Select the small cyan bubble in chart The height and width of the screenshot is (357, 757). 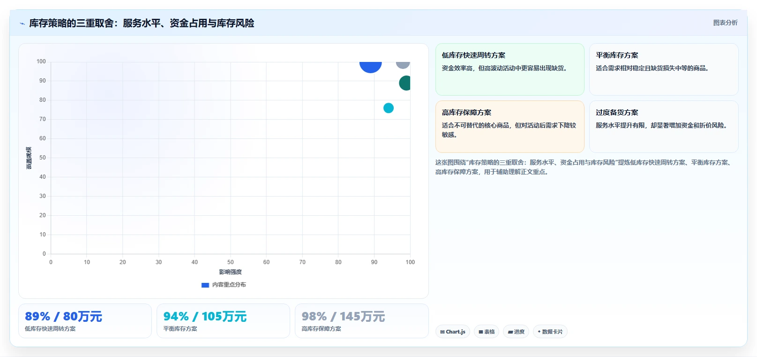point(389,108)
